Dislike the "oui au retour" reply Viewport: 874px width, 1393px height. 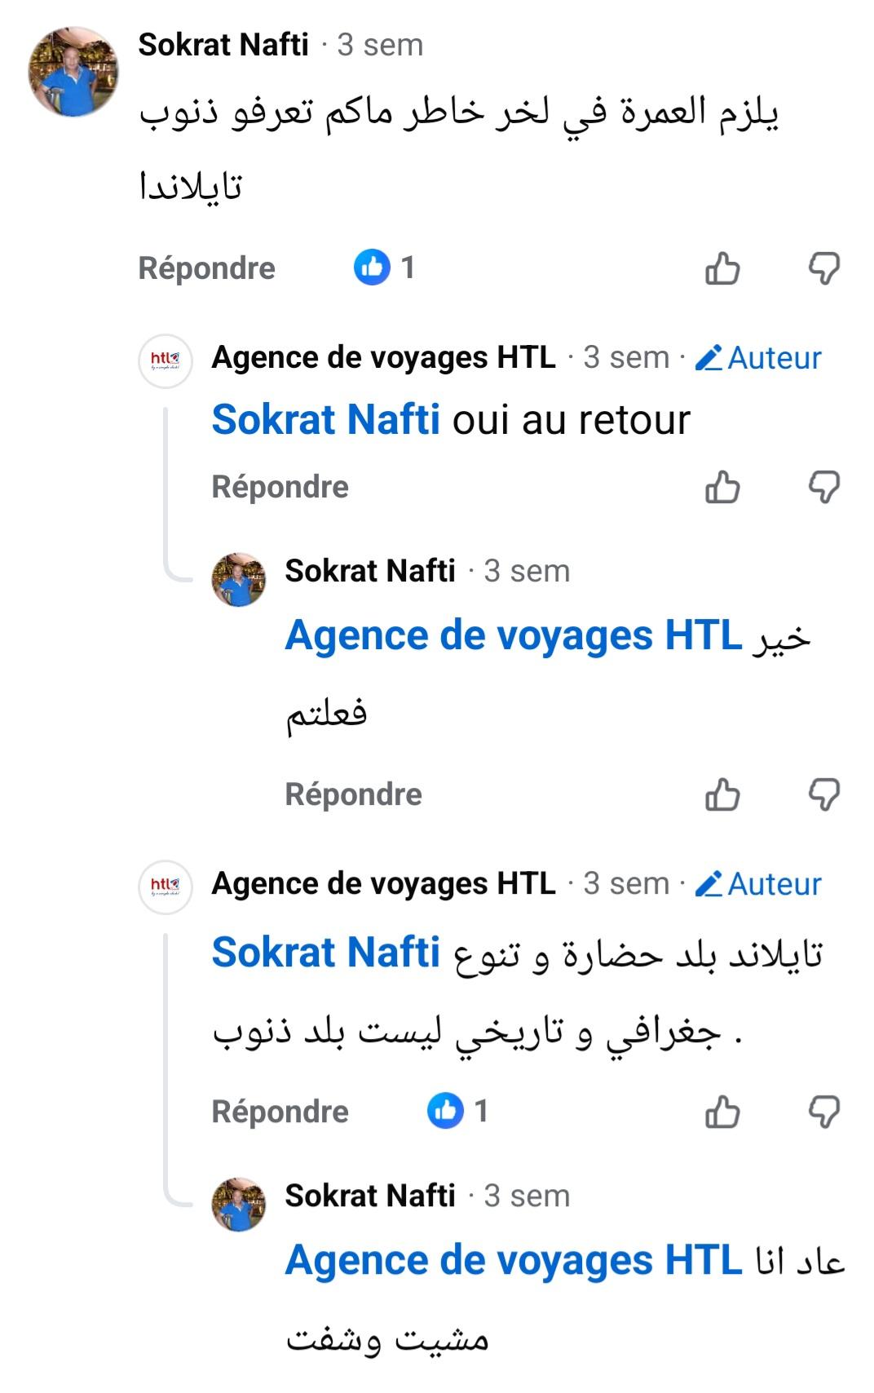tap(823, 487)
